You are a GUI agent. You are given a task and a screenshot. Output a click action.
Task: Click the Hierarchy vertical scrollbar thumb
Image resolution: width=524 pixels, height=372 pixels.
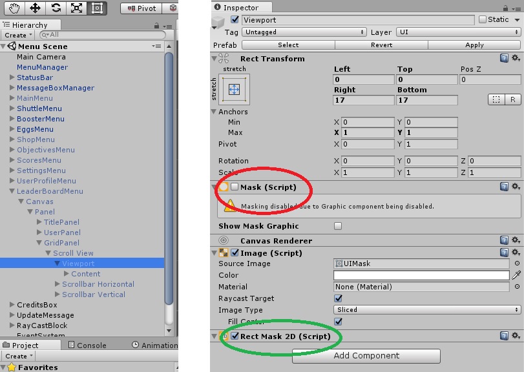(169, 178)
